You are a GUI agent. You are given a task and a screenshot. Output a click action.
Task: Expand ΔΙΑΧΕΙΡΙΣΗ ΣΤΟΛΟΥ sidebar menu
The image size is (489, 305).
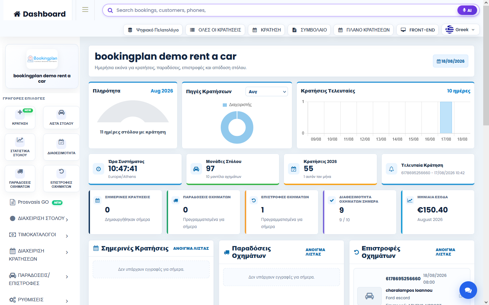[x=39, y=219]
